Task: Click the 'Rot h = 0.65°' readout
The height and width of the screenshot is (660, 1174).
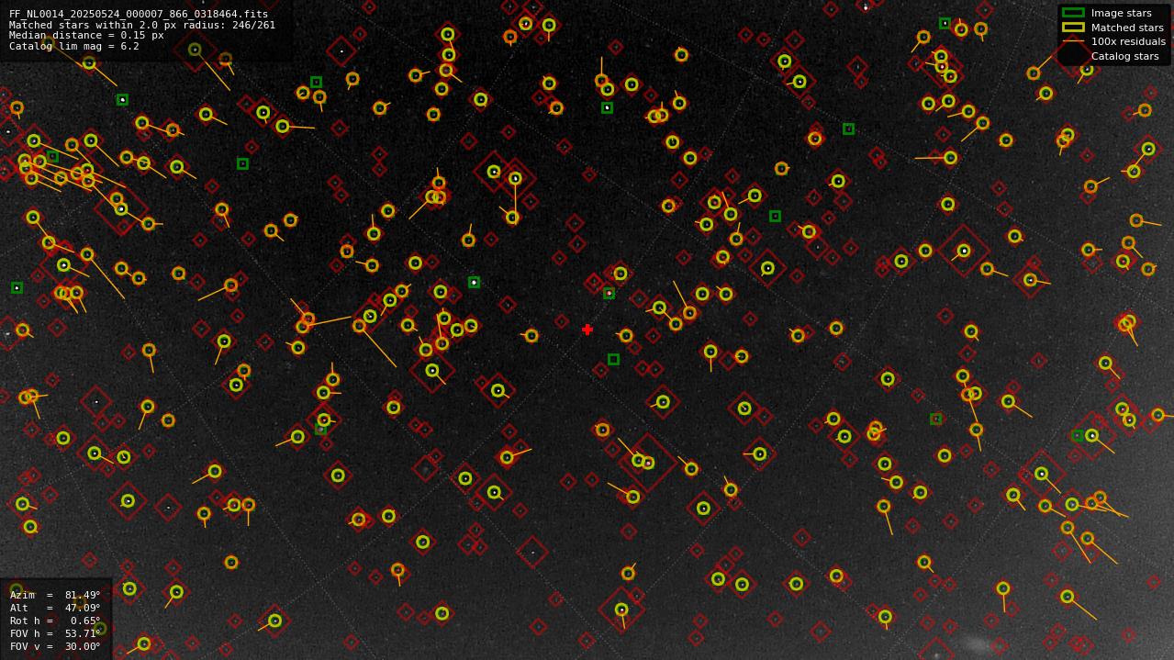Action: click(55, 621)
